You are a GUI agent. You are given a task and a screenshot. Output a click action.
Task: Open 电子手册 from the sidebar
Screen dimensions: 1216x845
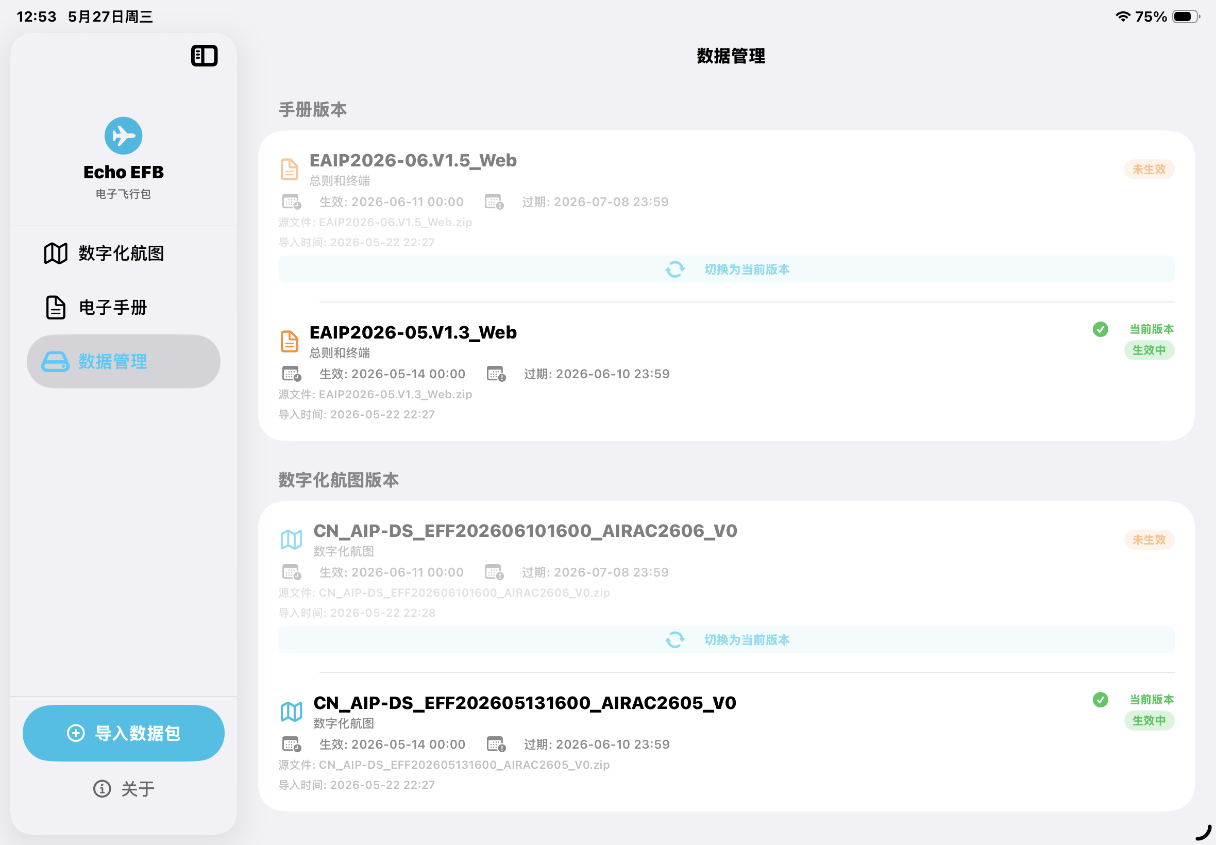123,307
